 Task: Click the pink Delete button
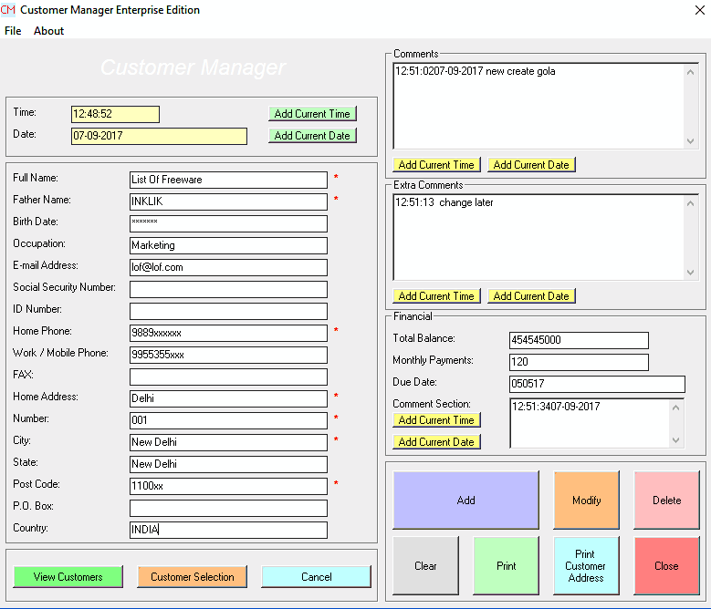666,501
